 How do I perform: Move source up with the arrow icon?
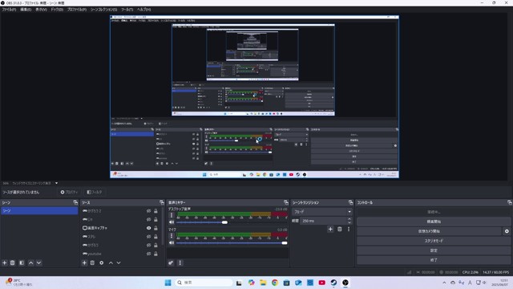pos(111,263)
